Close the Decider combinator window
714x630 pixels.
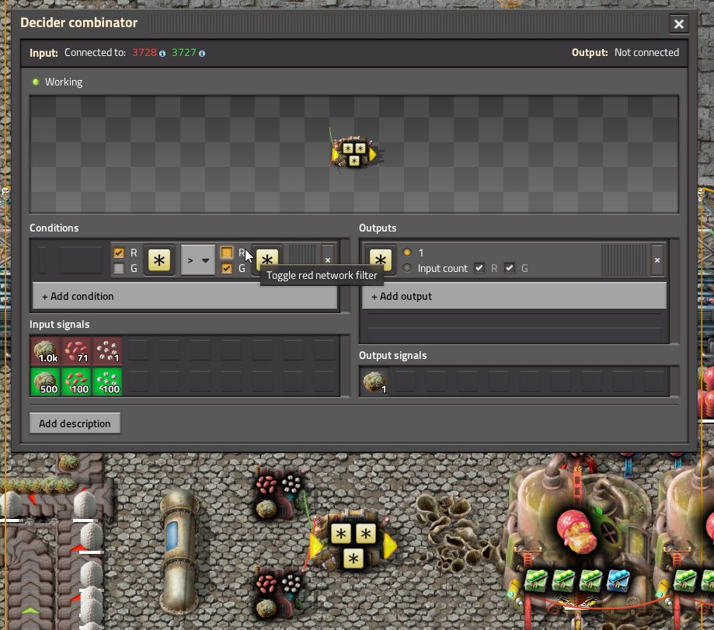[678, 23]
